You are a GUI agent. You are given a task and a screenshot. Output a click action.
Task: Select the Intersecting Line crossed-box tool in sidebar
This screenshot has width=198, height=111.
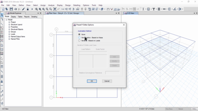click(2, 40)
